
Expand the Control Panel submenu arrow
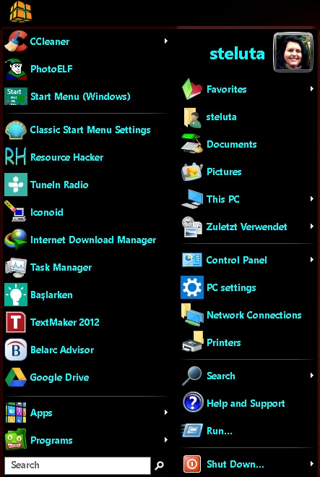click(x=311, y=259)
